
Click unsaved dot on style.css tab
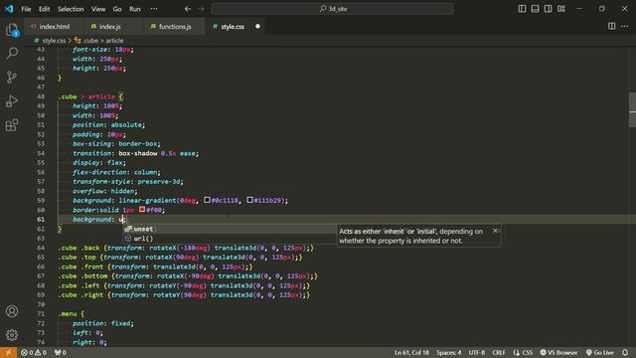[257, 27]
